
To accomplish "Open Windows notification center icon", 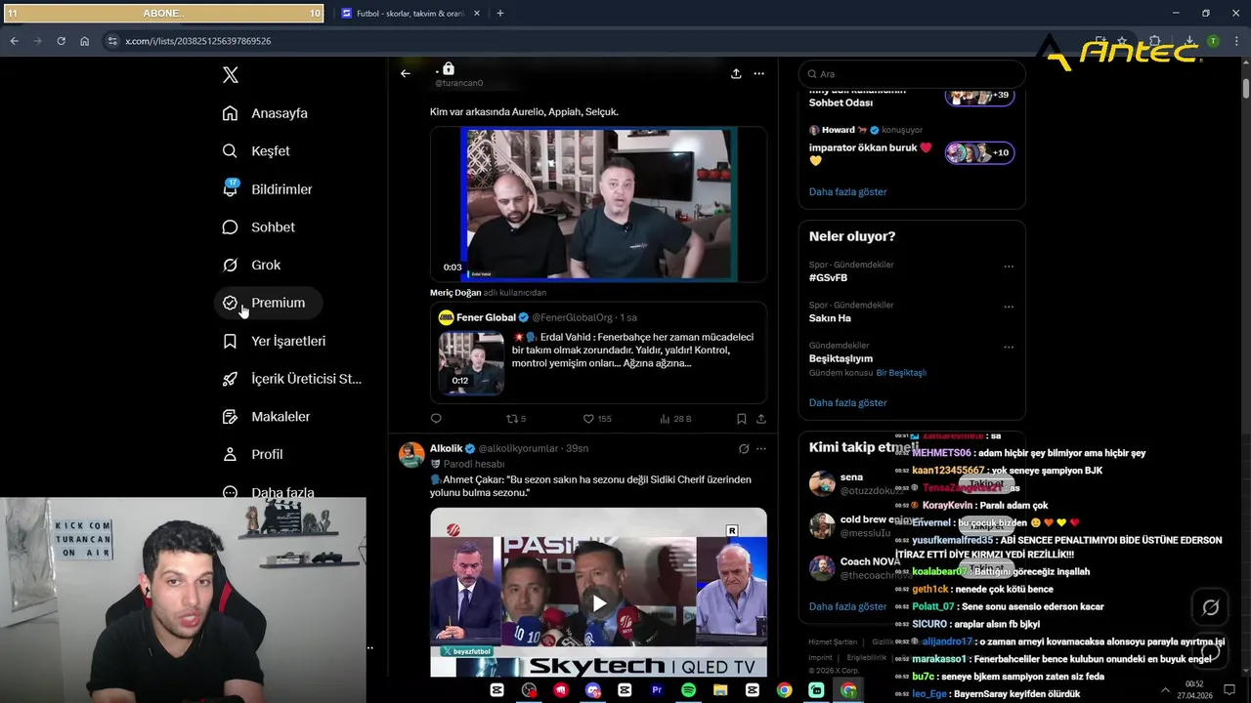I will point(1229,690).
